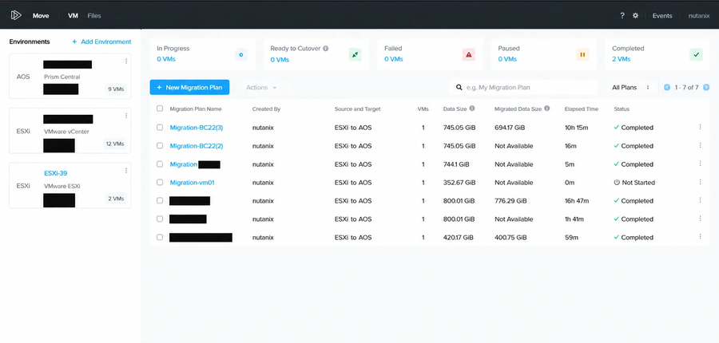
Task: Check the 1h 41m plan checkbox
Action: pyautogui.click(x=160, y=219)
